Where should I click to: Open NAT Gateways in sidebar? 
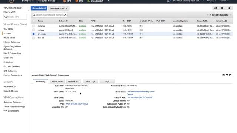(10, 71)
